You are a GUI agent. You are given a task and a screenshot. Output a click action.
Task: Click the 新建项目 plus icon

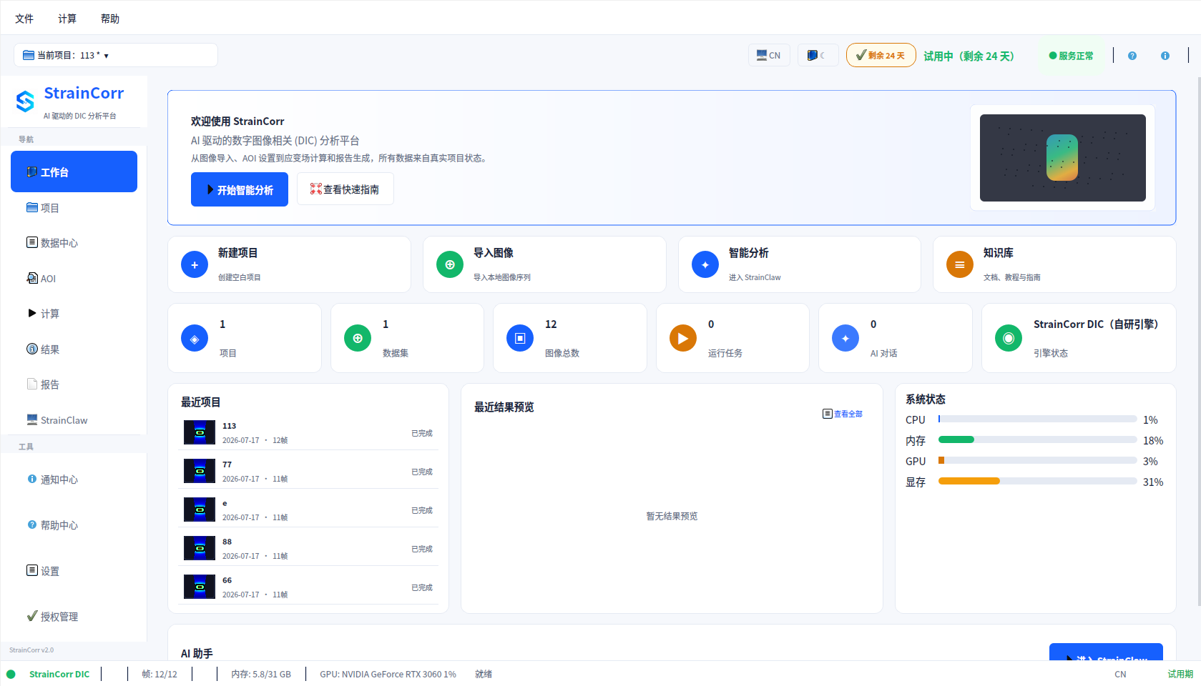point(195,264)
